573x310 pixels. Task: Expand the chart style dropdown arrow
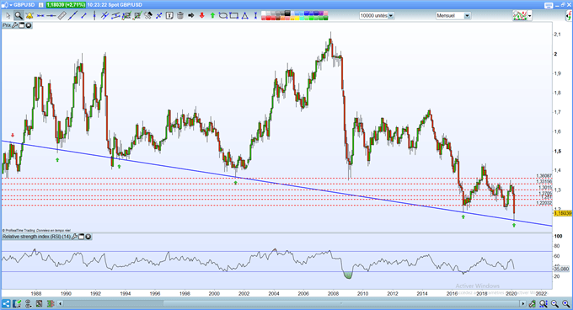pos(530,16)
